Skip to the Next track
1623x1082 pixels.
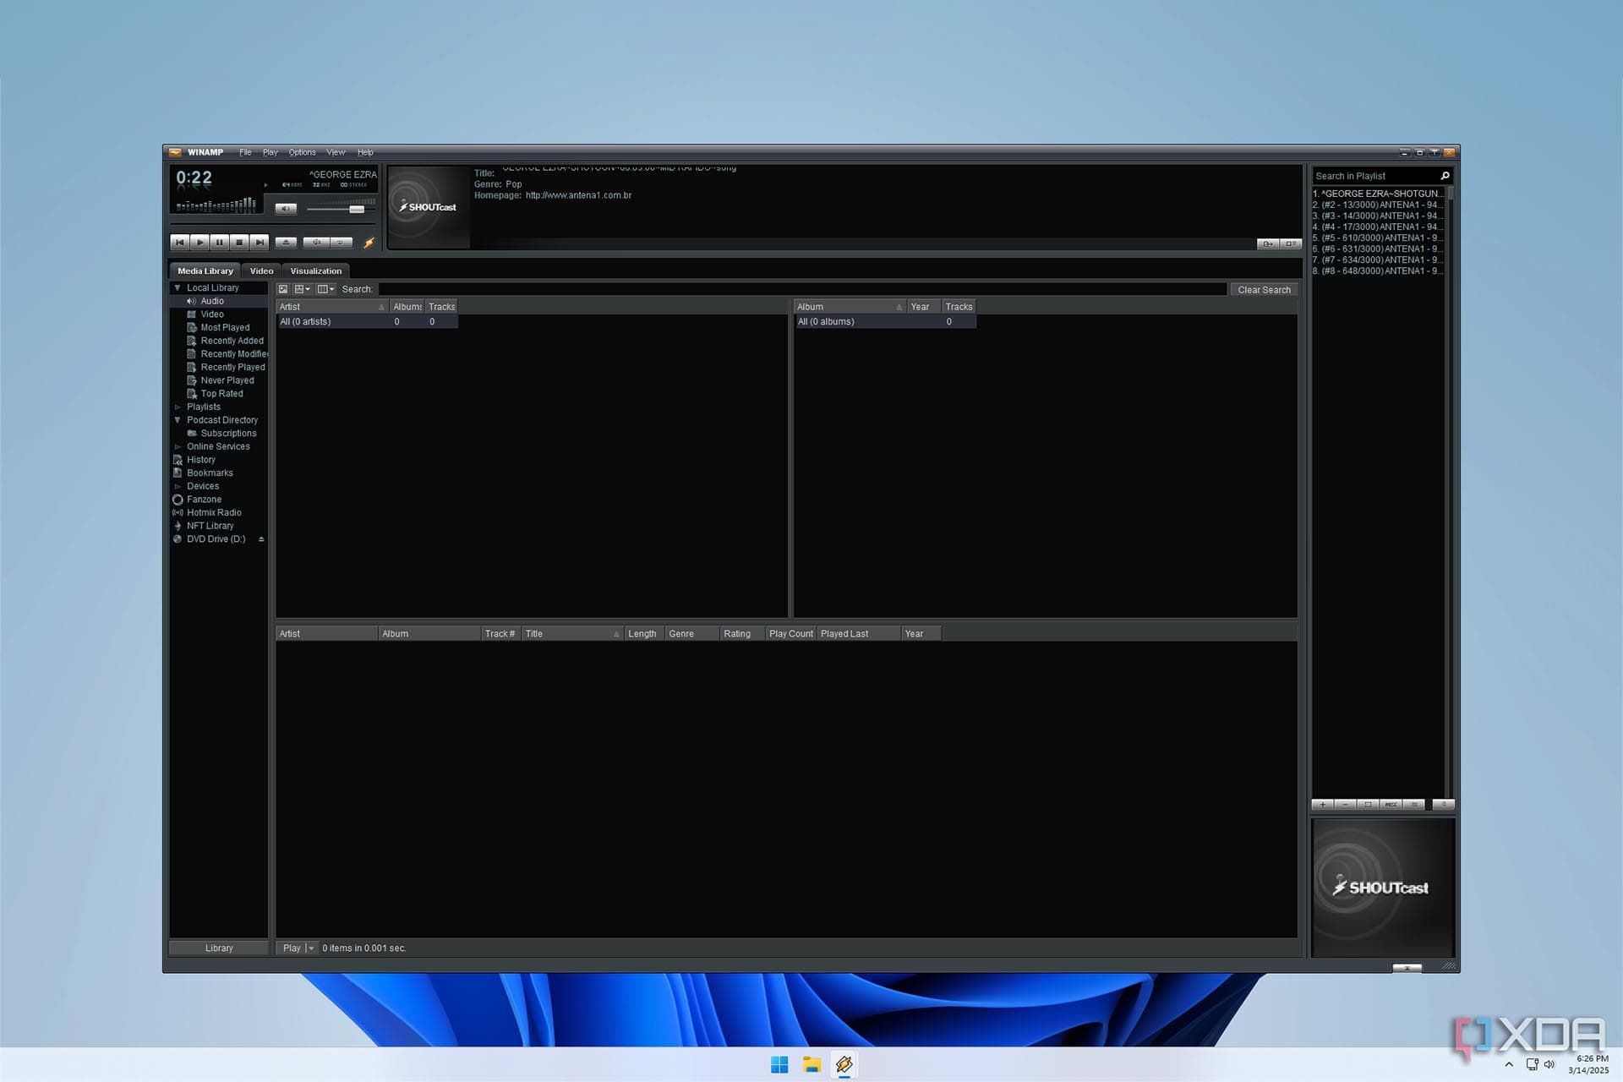260,243
